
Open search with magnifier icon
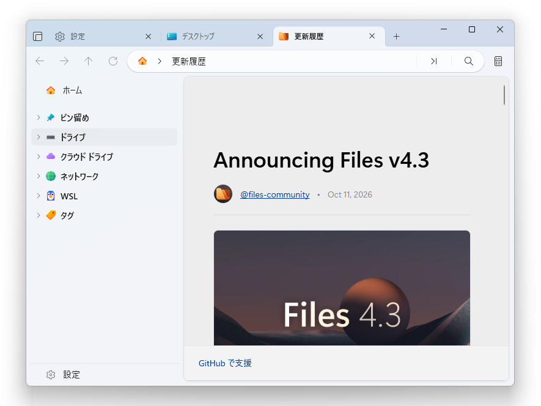click(468, 61)
